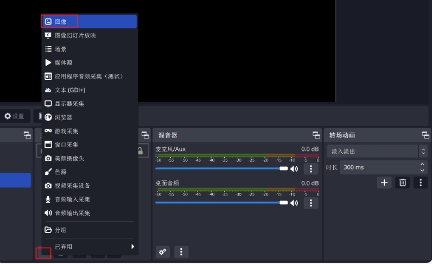432x264 pixels.
Task: Mute the 麦克风/Aux speaker toggle
Action: [295, 169]
